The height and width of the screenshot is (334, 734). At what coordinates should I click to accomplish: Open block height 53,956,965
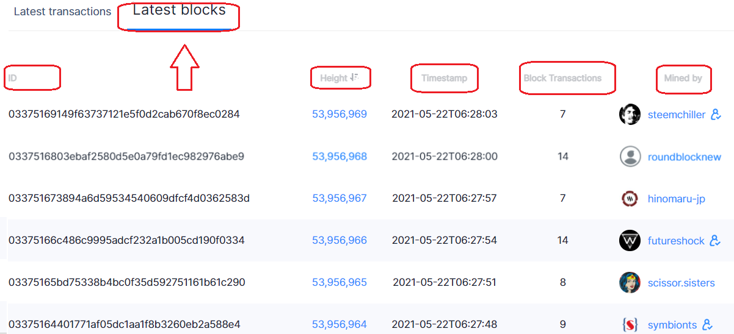340,282
